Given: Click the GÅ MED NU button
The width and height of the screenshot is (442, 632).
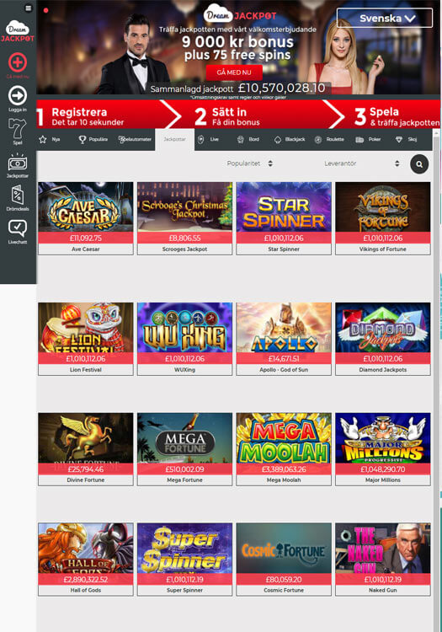Looking at the screenshot, I should pos(234,72).
